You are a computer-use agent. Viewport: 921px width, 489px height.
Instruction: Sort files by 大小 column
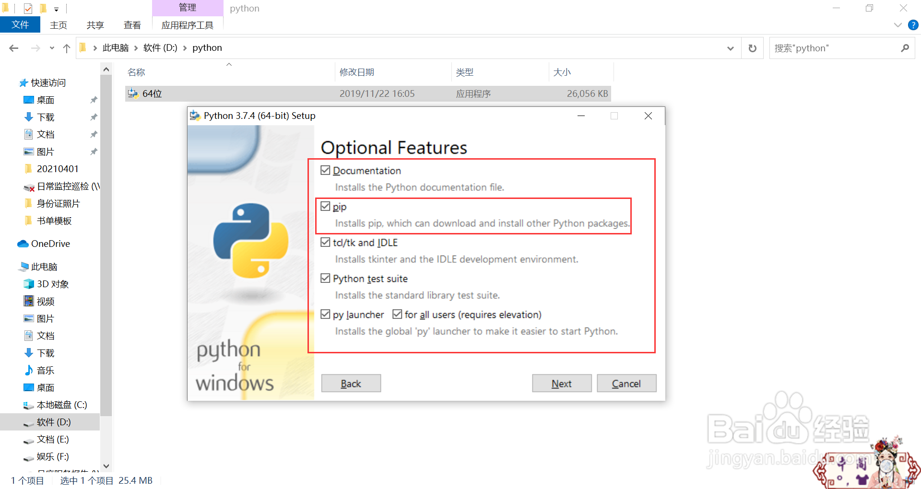(x=562, y=72)
